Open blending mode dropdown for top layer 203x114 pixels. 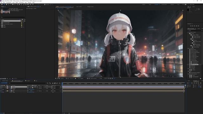point(41,87)
